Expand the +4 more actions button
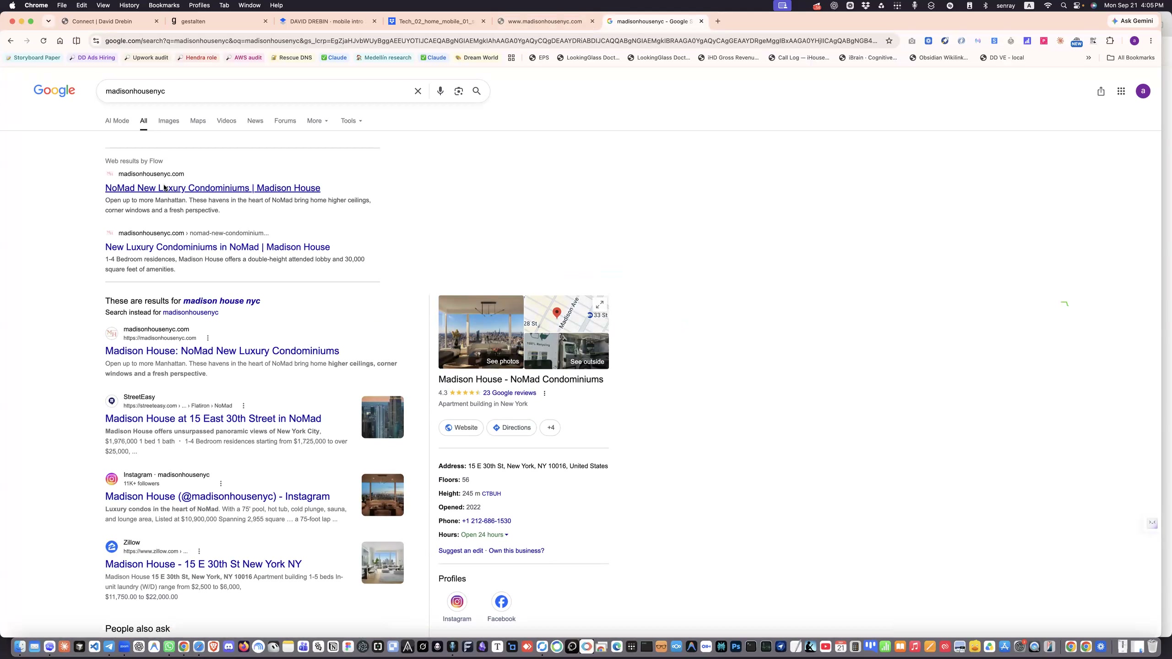The width and height of the screenshot is (1172, 659). tap(550, 427)
